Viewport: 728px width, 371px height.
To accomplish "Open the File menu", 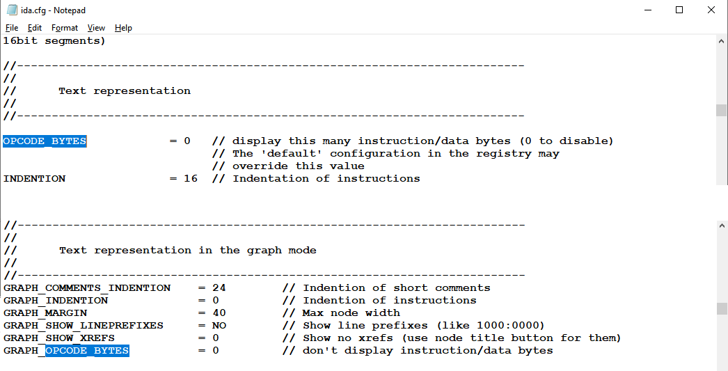I will [12, 28].
